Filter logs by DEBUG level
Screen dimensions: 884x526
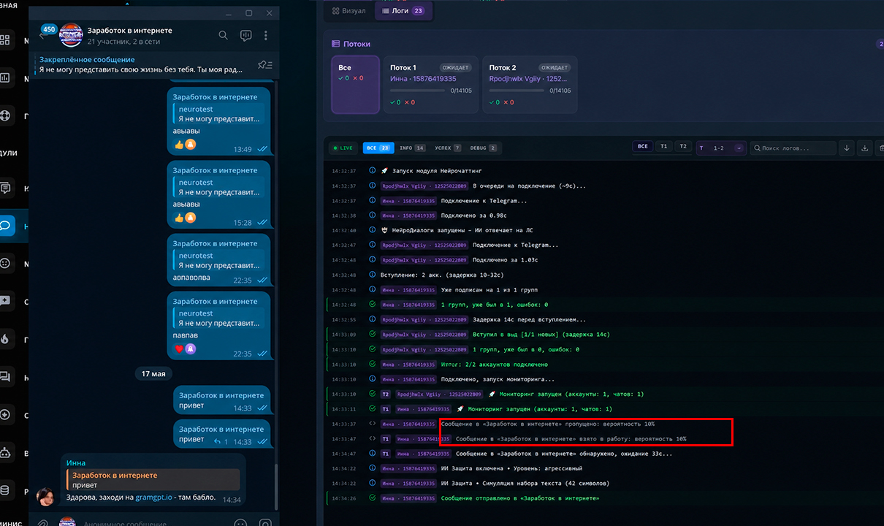click(x=483, y=148)
